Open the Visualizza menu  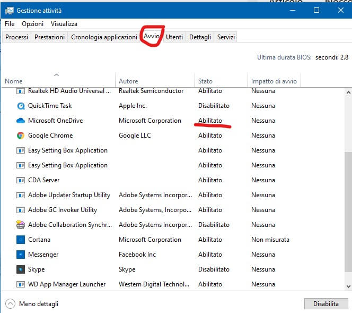[64, 24]
